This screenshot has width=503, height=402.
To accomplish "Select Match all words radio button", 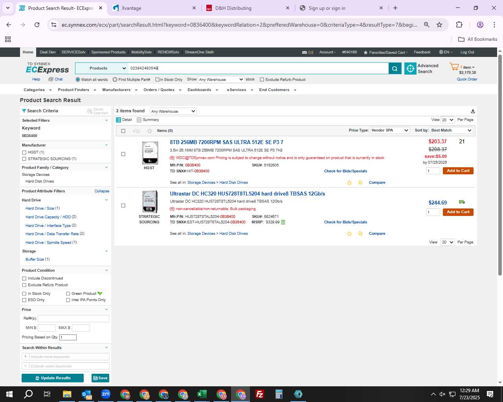I will (x=78, y=80).
